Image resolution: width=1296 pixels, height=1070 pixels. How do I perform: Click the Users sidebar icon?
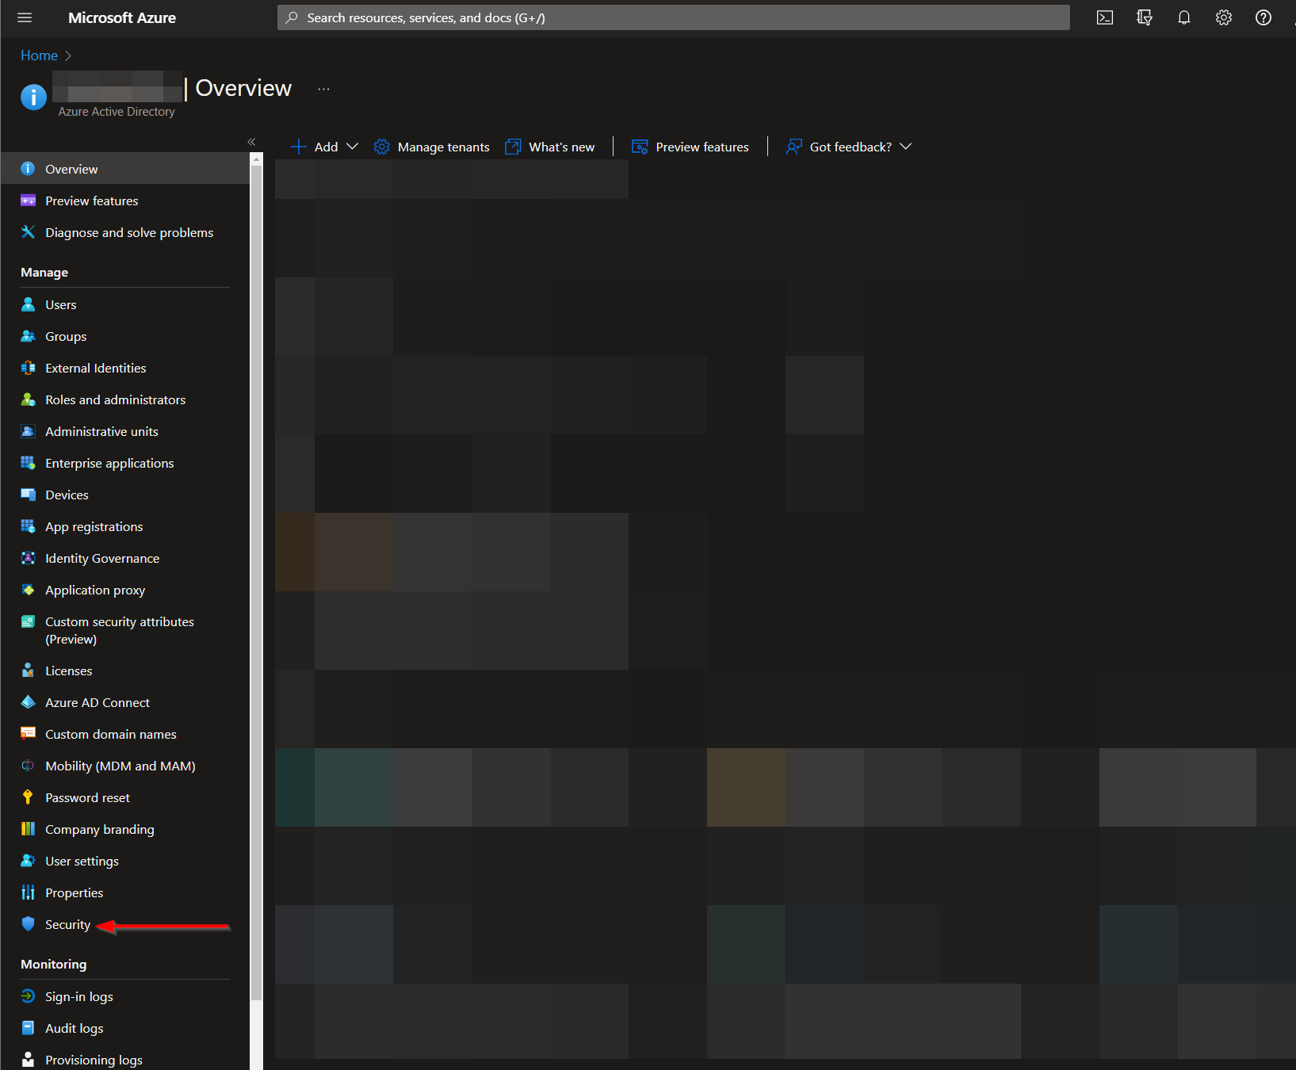coord(28,304)
